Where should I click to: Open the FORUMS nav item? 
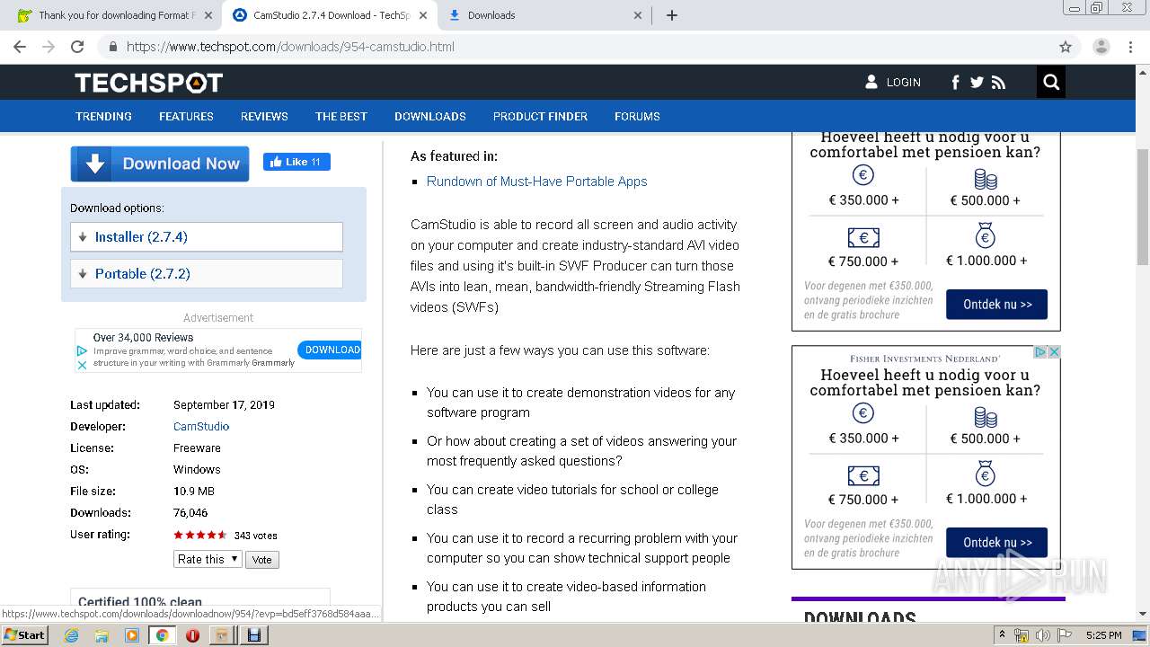pyautogui.click(x=637, y=116)
